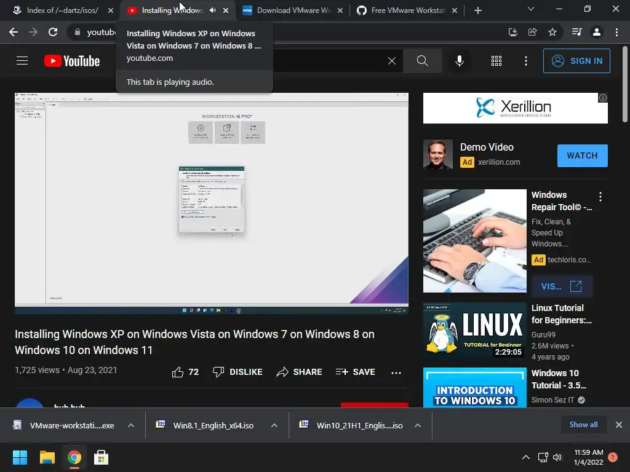Share the video
Screen dimensions: 630x472
click(300, 372)
